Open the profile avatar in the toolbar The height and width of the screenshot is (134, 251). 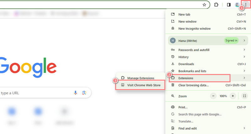point(237,5)
